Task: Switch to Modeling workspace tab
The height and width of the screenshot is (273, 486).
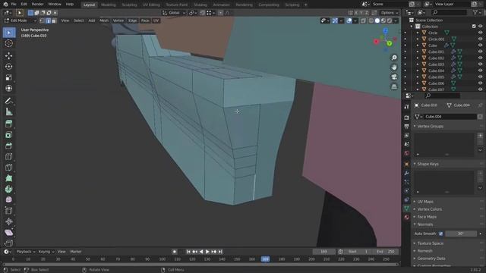Action: click(x=108, y=5)
